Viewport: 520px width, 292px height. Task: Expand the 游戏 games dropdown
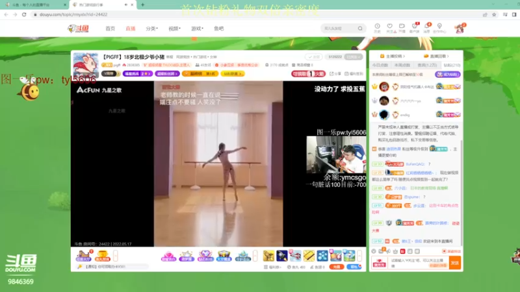(197, 29)
